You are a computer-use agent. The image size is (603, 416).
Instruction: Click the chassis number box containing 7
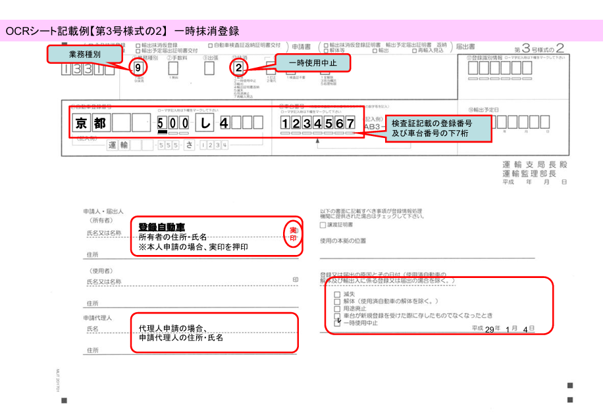click(x=350, y=123)
